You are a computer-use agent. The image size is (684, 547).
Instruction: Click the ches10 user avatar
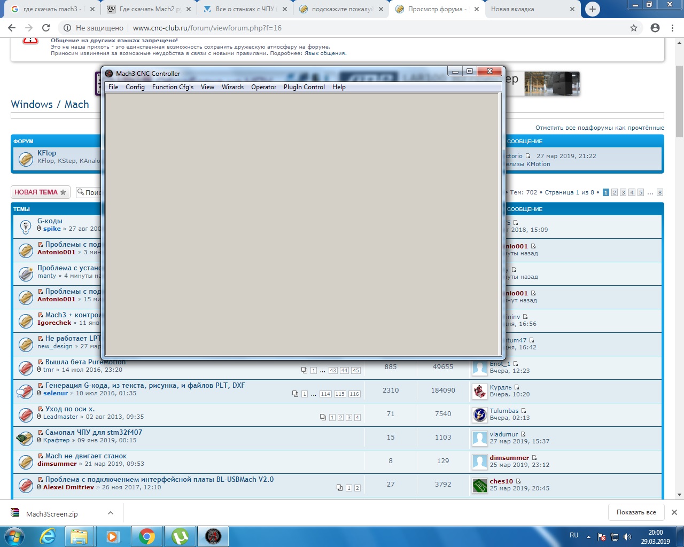[x=480, y=485]
